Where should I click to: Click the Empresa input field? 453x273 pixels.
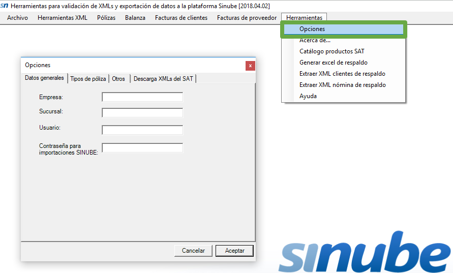pos(142,97)
